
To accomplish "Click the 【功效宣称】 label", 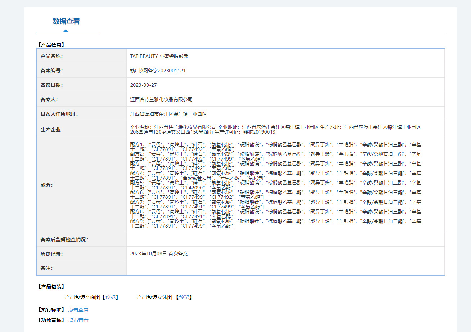I will (x=51, y=320).
